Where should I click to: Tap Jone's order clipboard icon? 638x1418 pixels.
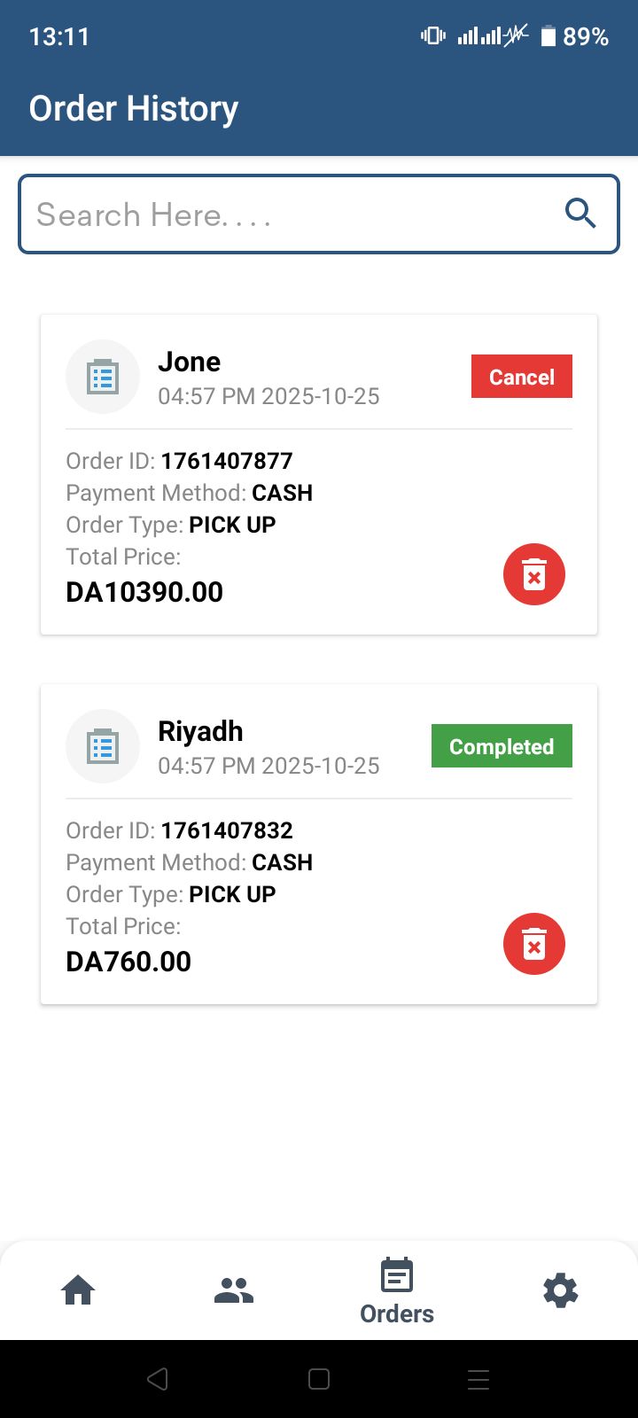click(x=103, y=377)
